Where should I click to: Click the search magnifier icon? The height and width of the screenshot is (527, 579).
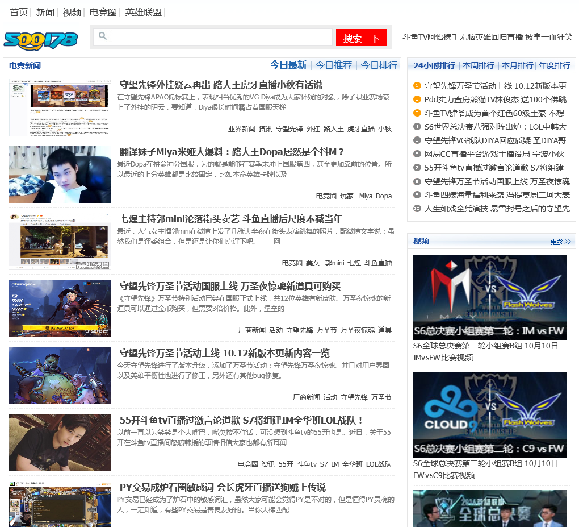(x=103, y=36)
